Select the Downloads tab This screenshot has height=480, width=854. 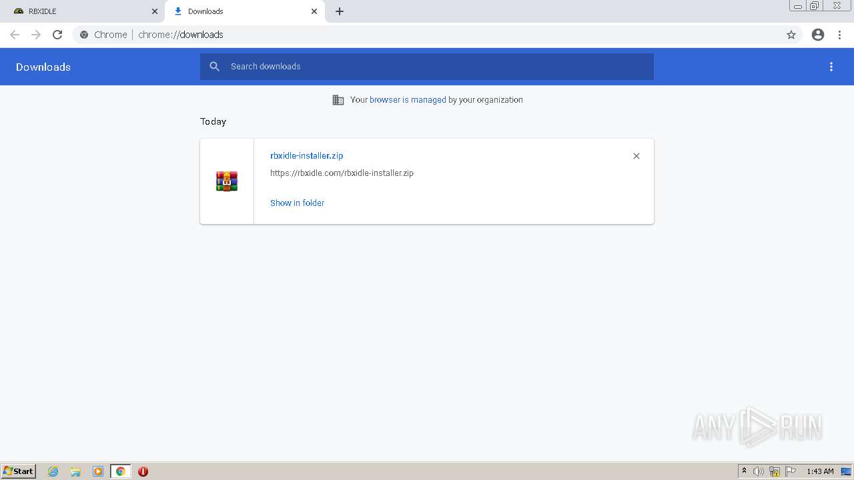pos(245,11)
